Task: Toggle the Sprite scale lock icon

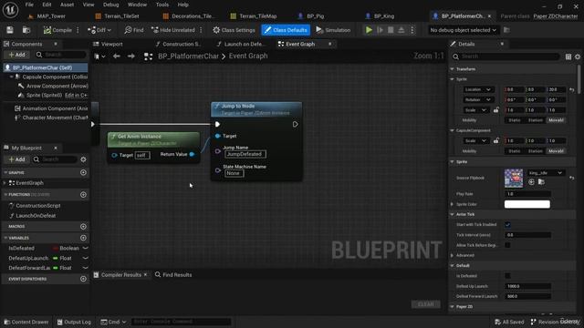Action: click(x=496, y=110)
